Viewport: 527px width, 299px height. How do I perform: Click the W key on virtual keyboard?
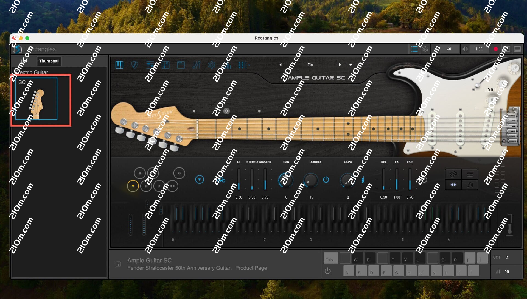coord(358,258)
